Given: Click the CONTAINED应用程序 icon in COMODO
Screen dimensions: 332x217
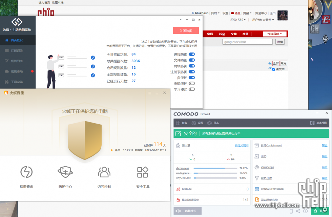Looking at the screenshot, I should coord(257,189).
